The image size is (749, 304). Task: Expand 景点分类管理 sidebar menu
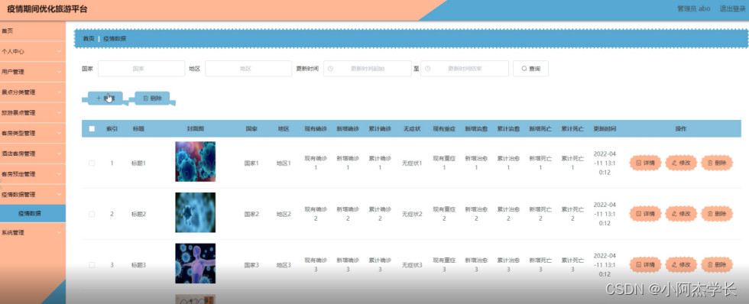coord(32,92)
